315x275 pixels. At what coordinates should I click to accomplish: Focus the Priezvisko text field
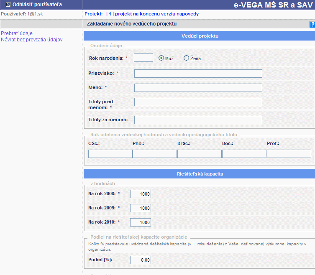(198, 74)
